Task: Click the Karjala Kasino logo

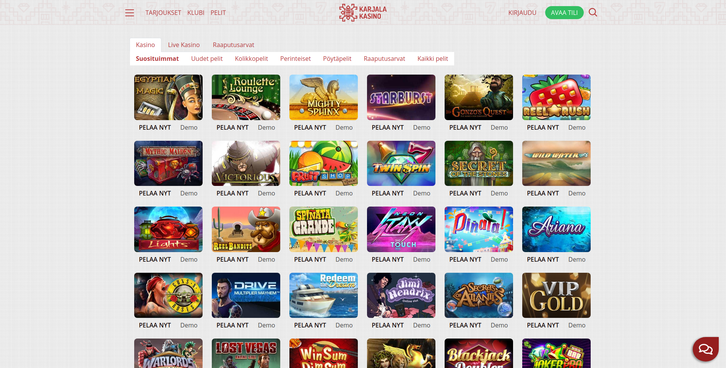Action: [363, 13]
